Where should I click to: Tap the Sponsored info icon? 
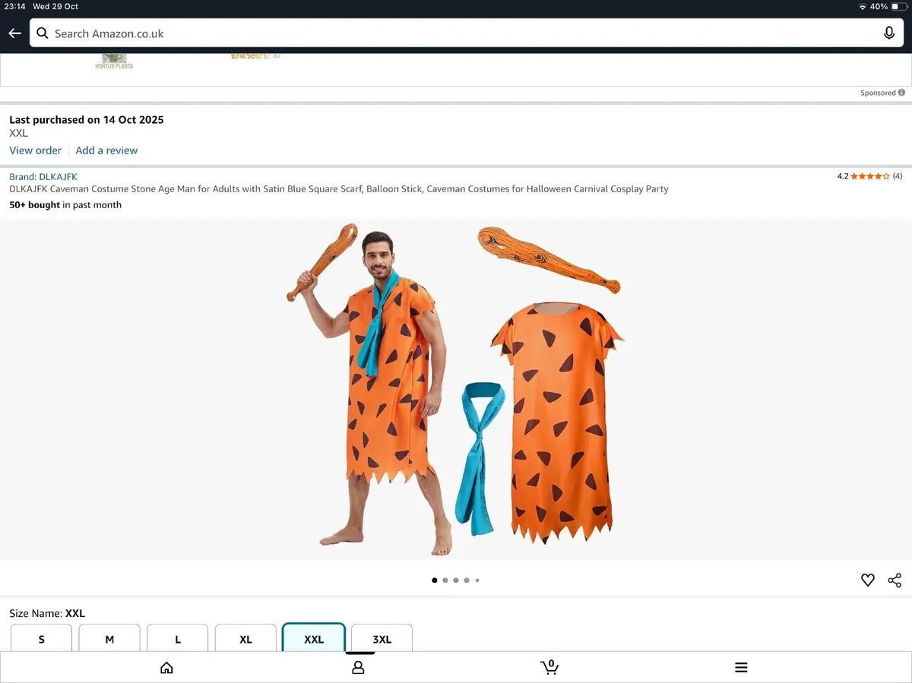click(901, 93)
